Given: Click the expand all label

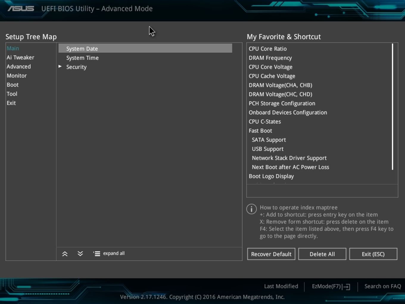Looking at the screenshot, I should [114, 253].
